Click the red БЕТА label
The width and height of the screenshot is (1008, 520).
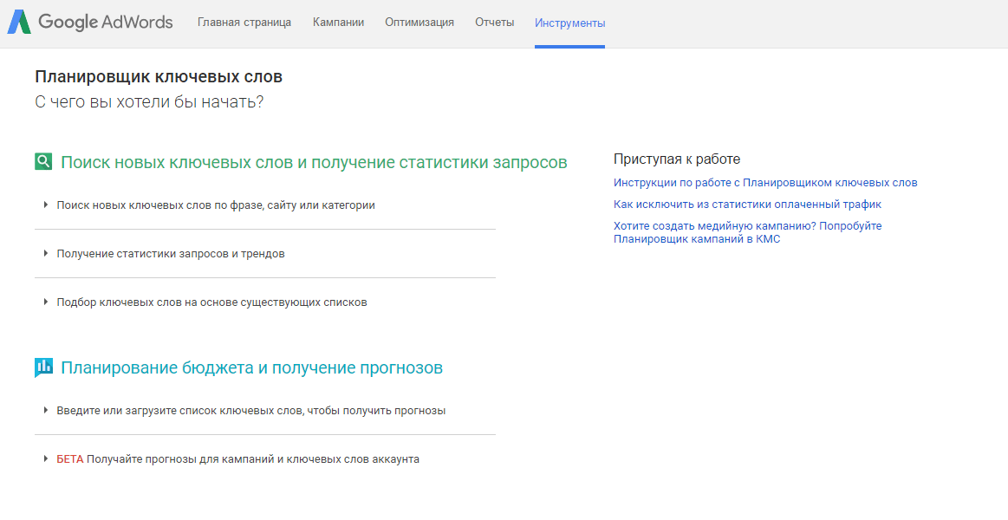pyautogui.click(x=70, y=459)
